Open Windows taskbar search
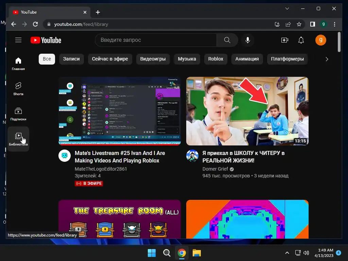Image resolution: width=348 pixels, height=261 pixels. point(167,253)
